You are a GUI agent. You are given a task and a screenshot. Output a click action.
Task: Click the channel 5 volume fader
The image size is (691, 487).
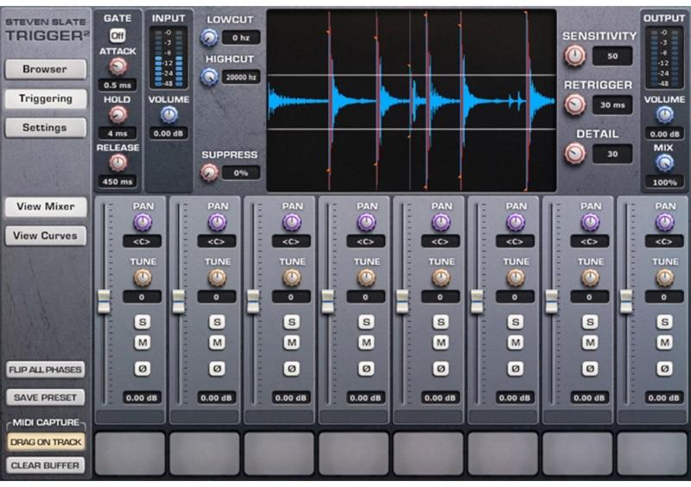click(x=403, y=301)
